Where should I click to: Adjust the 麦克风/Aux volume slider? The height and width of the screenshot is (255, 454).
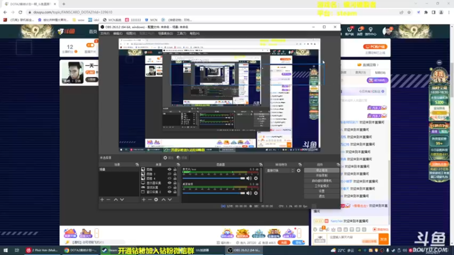coord(214,178)
